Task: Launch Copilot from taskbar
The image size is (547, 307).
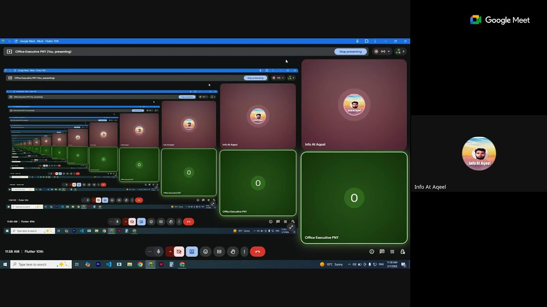Action: click(88, 264)
